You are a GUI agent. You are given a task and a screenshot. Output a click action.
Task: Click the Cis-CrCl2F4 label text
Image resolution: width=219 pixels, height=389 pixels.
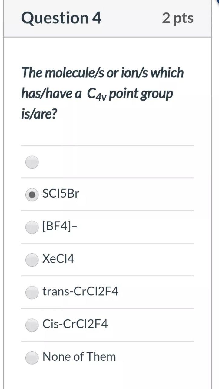coord(76,324)
